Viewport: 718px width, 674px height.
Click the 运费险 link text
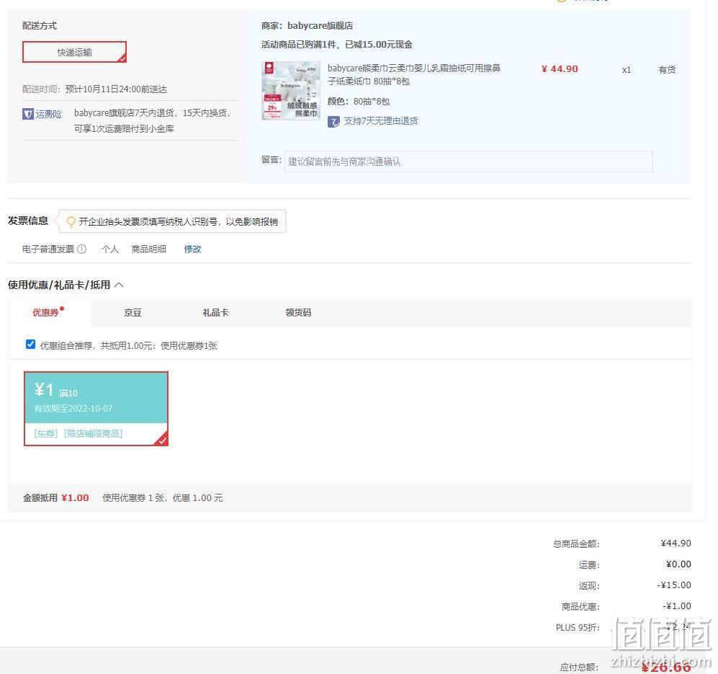tap(48, 114)
